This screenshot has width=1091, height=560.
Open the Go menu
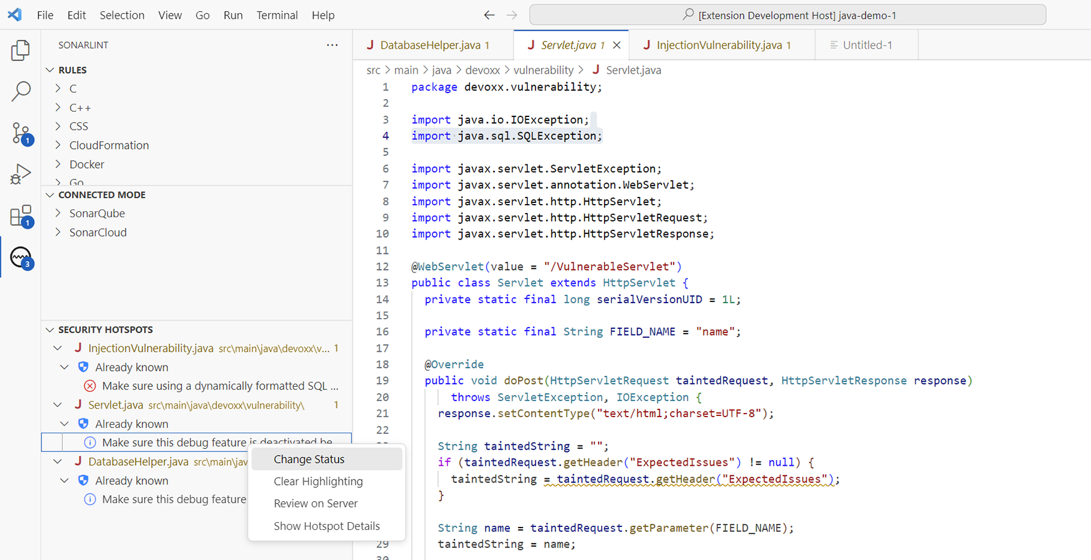(x=202, y=15)
